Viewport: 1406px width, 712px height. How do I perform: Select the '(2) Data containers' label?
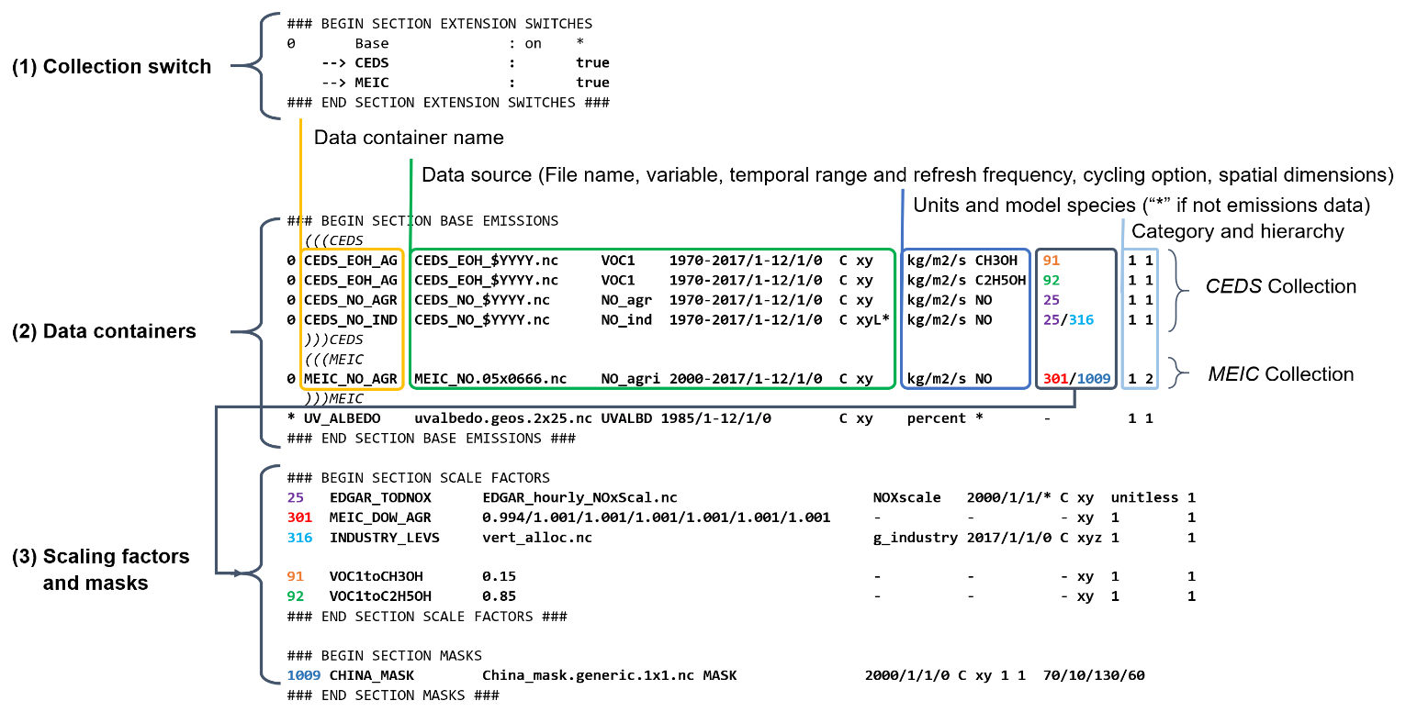tap(104, 331)
